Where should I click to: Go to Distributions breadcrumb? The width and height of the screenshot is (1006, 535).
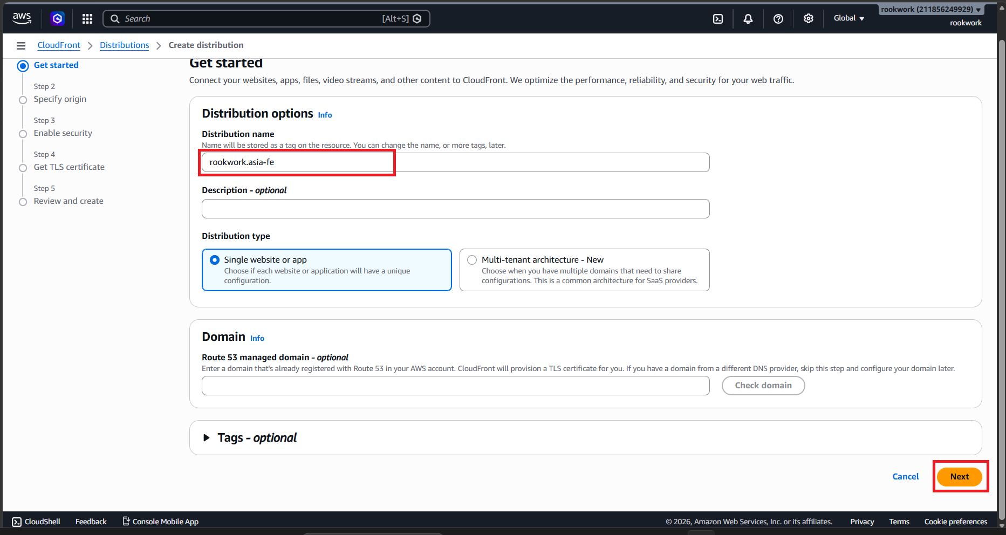(x=125, y=45)
